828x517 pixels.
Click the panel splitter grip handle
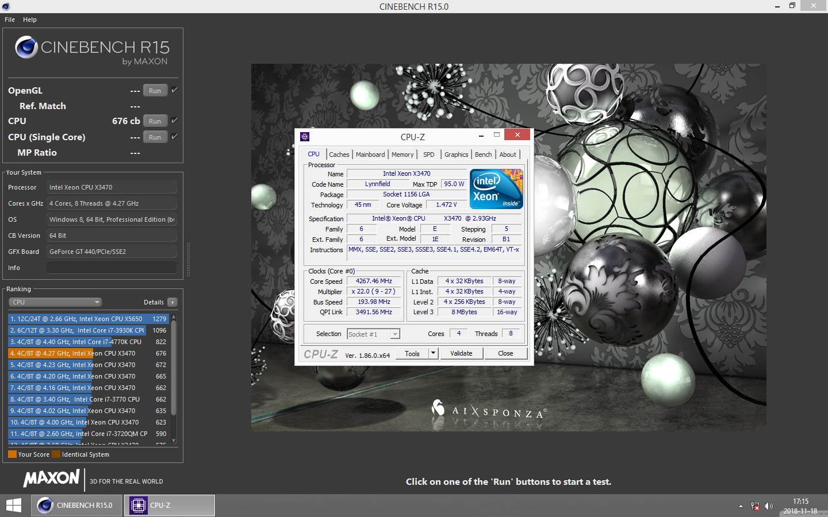click(x=188, y=260)
